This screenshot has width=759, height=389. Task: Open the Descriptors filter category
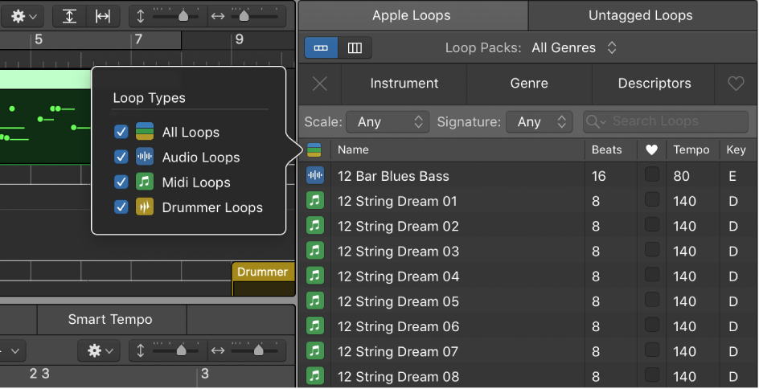tap(654, 84)
